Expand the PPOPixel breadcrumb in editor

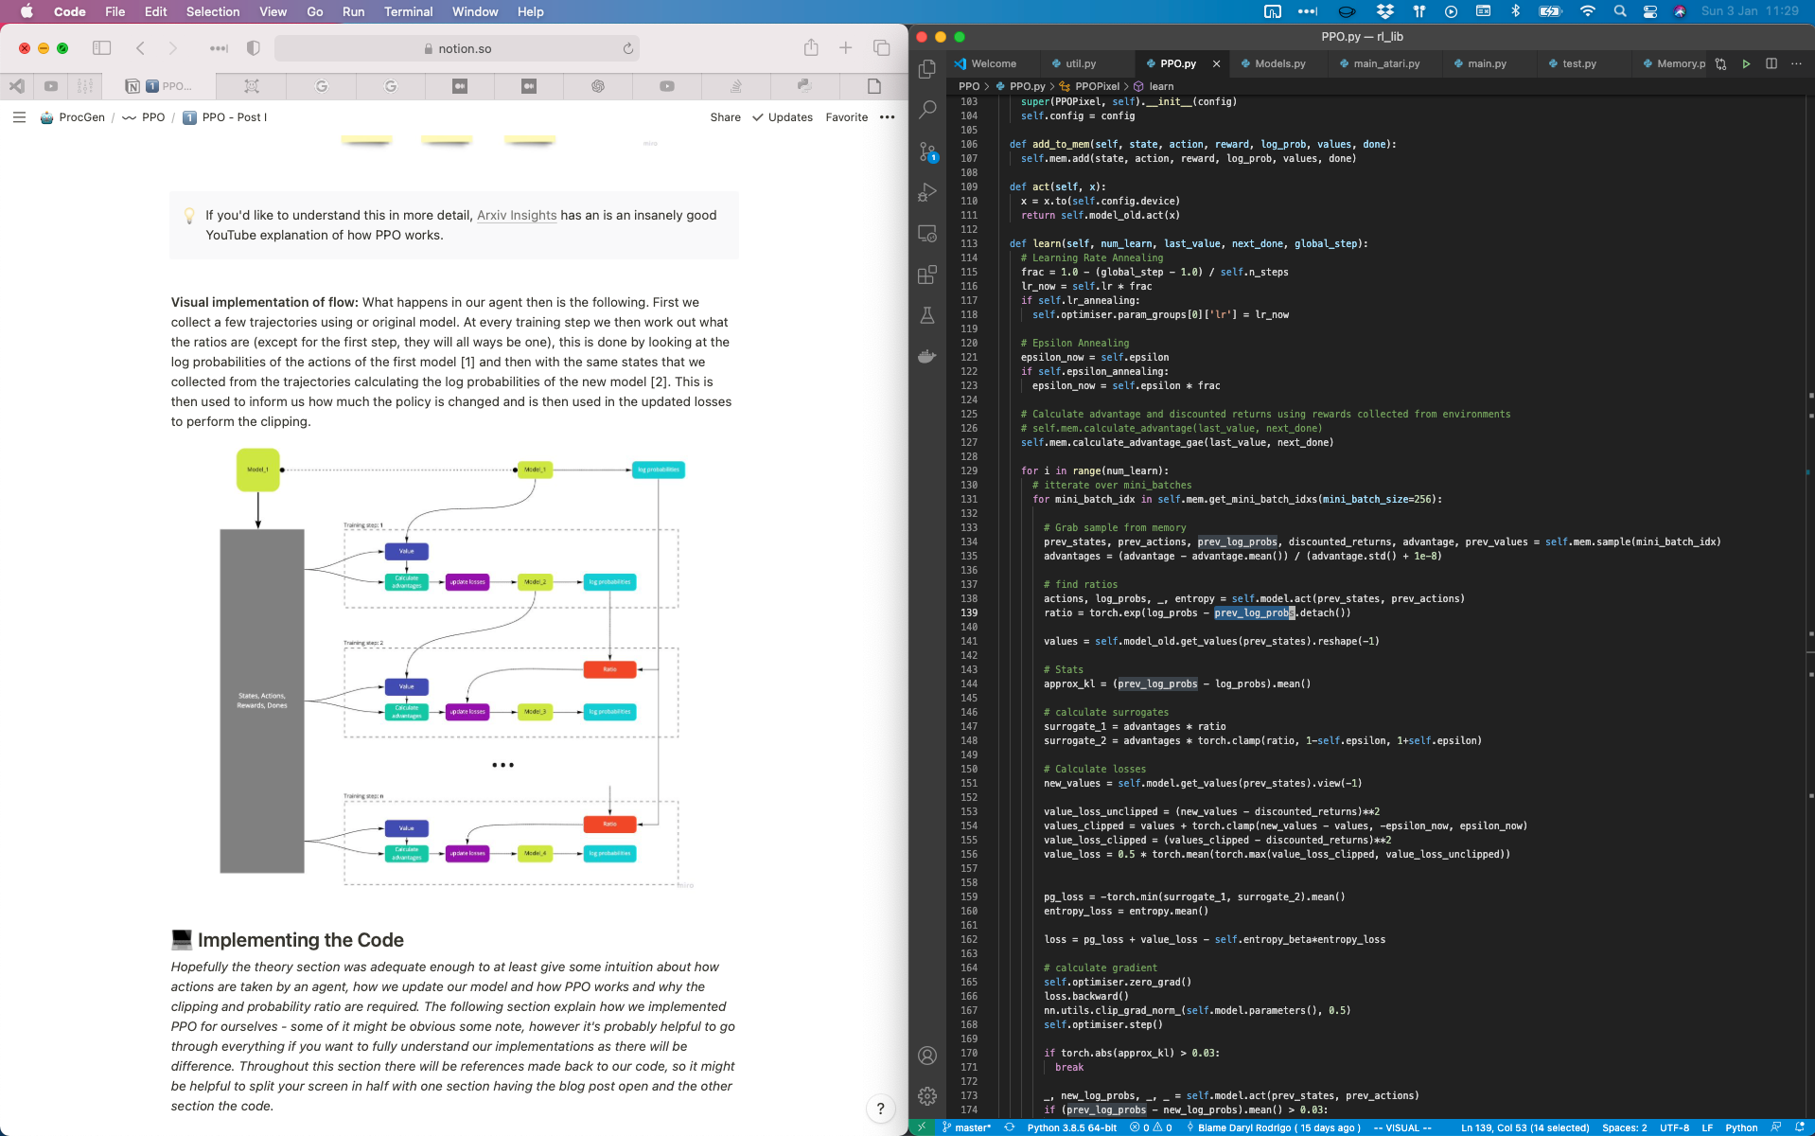(x=1096, y=86)
